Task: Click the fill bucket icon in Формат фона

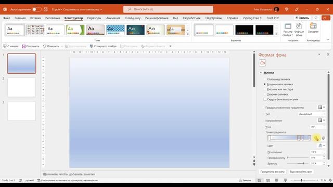Action: click(x=262, y=63)
